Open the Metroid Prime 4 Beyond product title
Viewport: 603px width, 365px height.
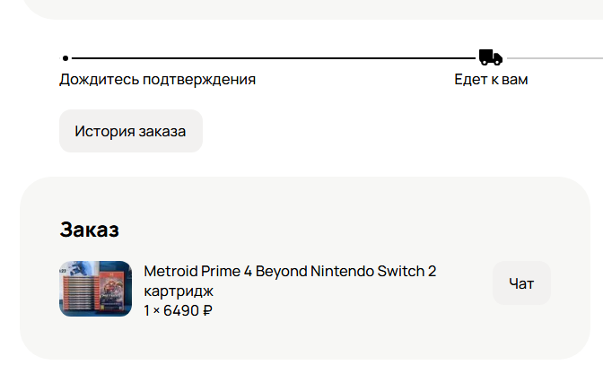[x=290, y=271]
